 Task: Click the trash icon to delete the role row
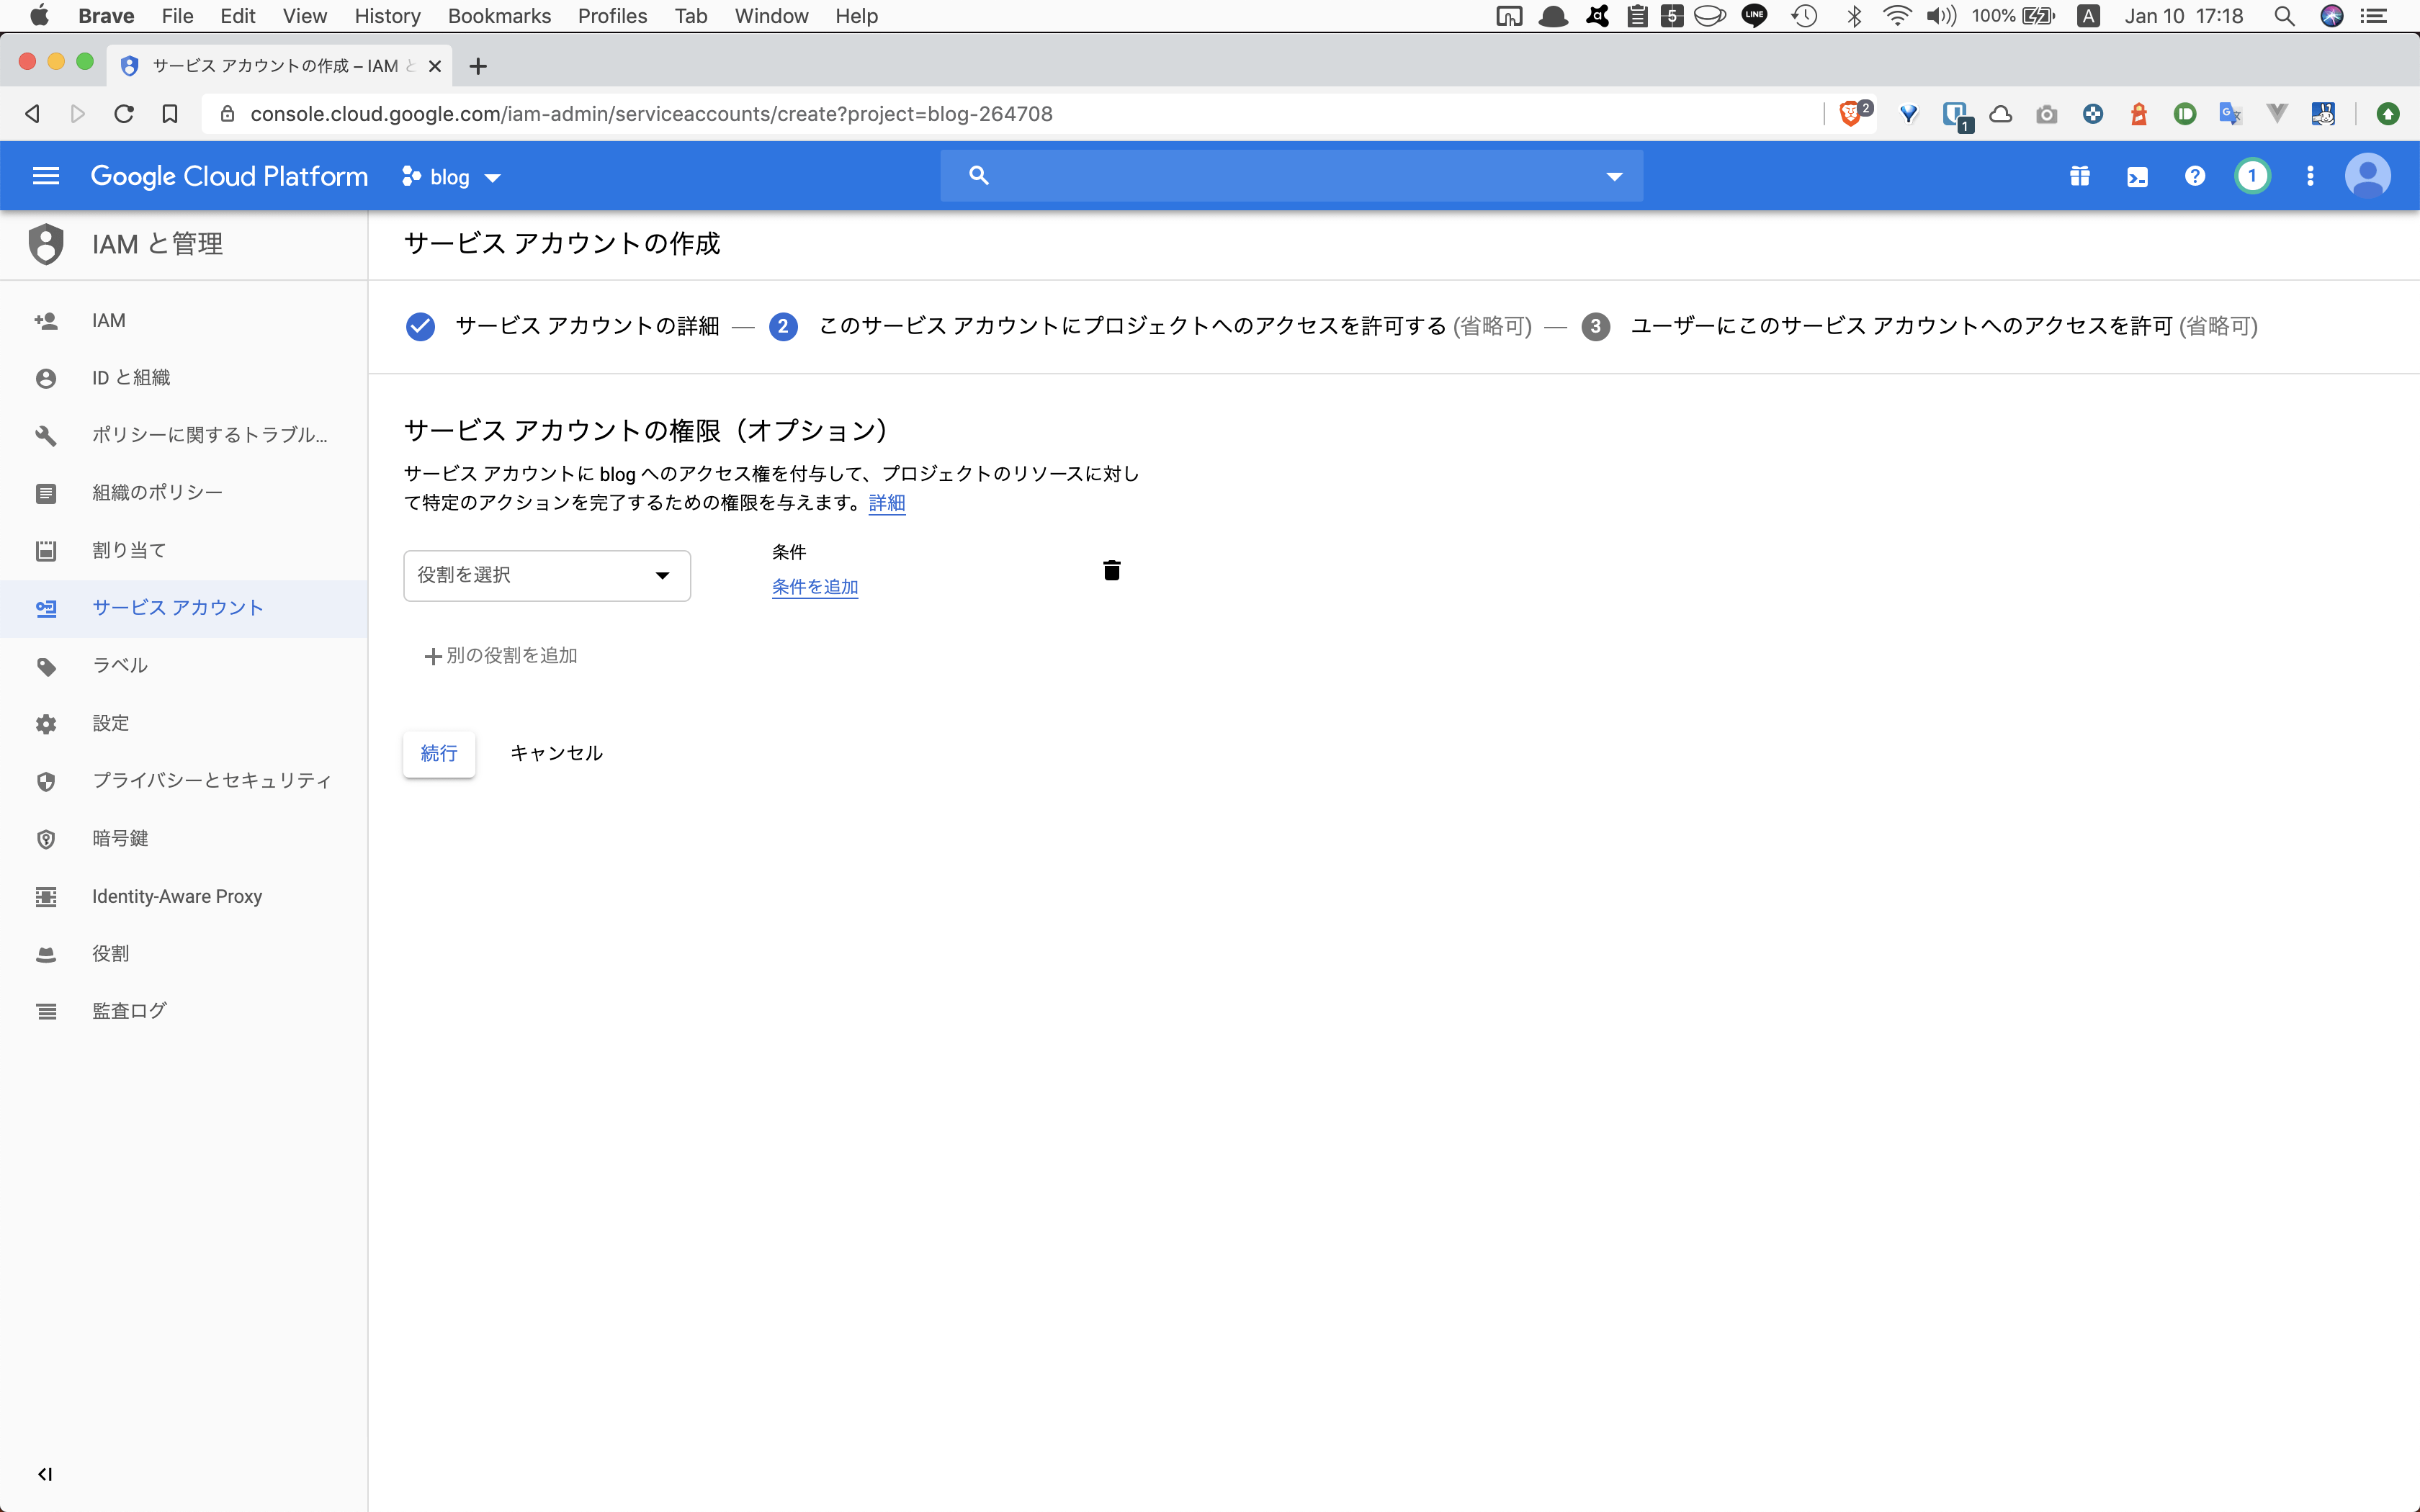click(x=1111, y=570)
